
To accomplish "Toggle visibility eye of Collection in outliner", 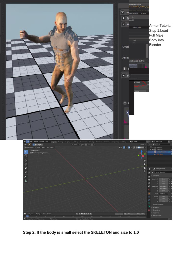I will [x=171, y=150].
